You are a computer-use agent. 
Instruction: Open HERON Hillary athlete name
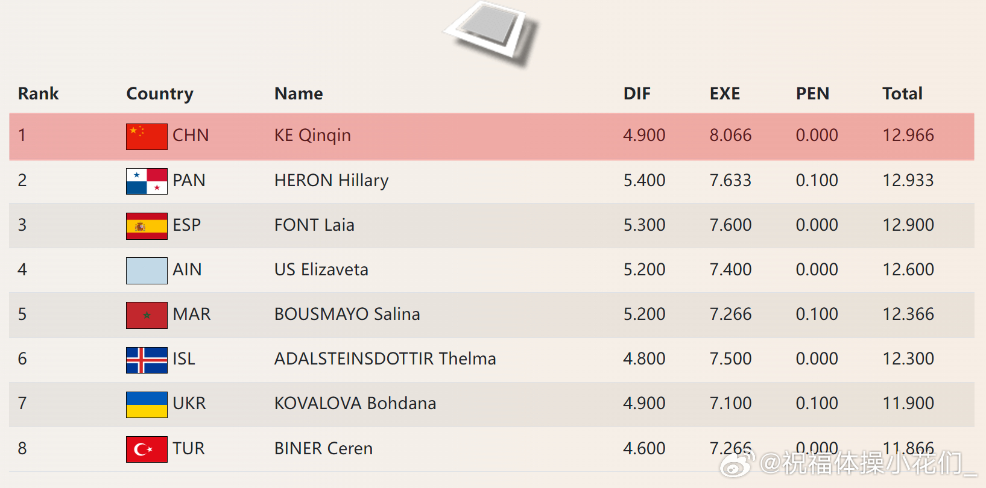coord(331,180)
